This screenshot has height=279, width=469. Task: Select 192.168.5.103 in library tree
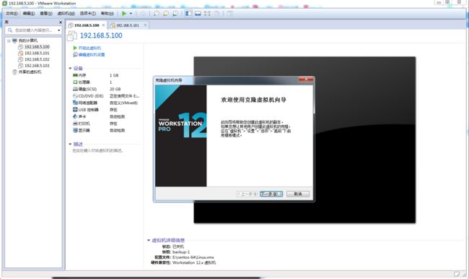(37, 66)
